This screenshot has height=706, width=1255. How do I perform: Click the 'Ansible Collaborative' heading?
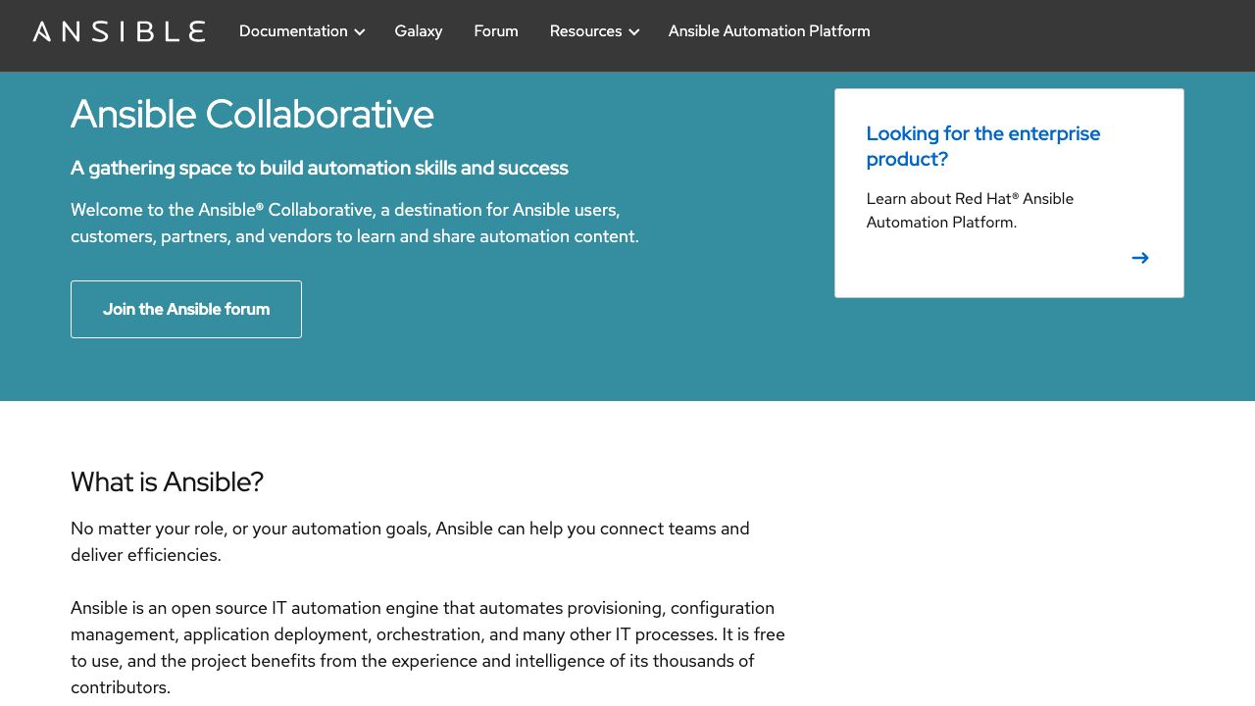point(252,114)
